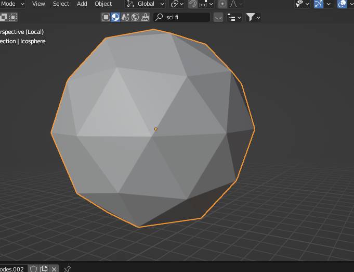Screen dimensions: 354x272
Task: Click the node tree name field ending '.002'
Action: (14, 269)
